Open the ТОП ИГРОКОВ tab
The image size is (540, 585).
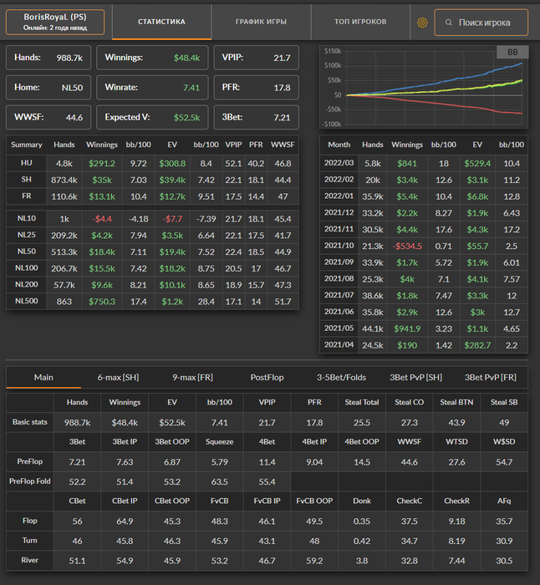[360, 22]
